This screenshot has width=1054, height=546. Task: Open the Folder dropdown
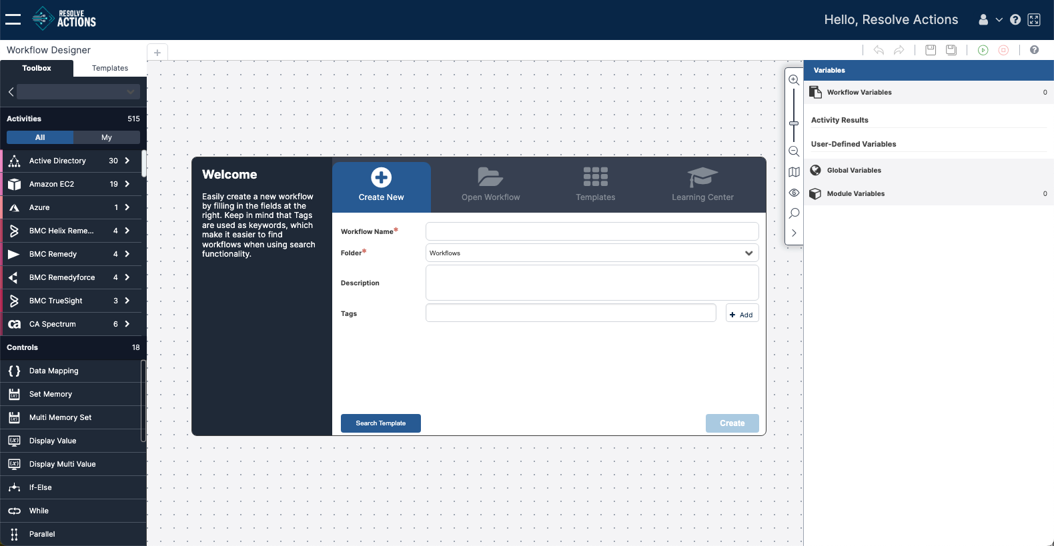click(592, 253)
